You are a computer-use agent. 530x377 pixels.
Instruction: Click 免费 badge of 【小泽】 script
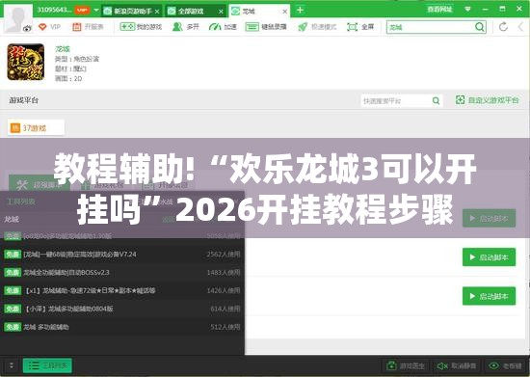coord(13,309)
